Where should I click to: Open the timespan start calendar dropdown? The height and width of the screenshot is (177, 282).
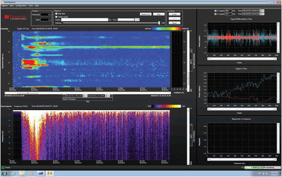point(86,96)
